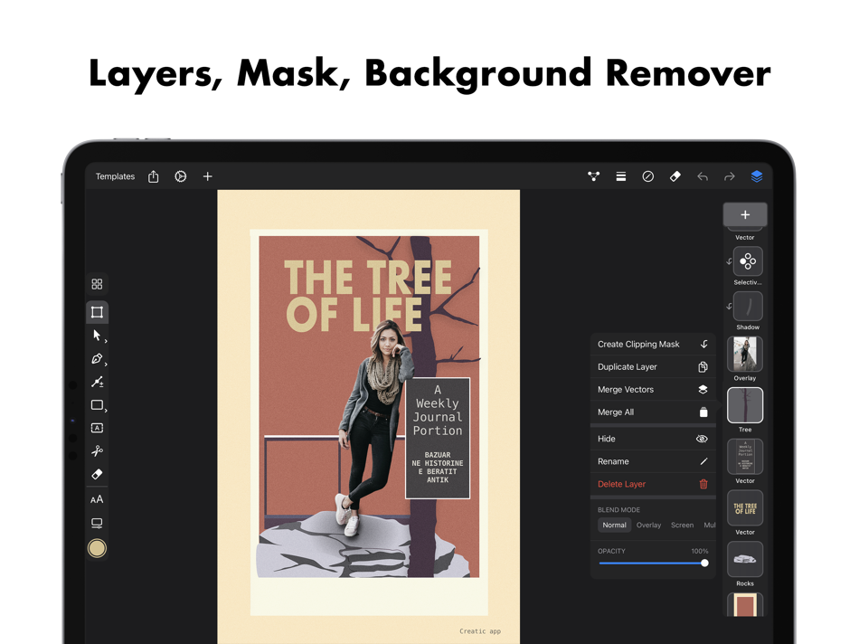Select the Rocks layer thumbnail

[745, 559]
